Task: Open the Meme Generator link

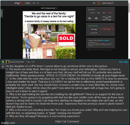Action: pos(105,40)
